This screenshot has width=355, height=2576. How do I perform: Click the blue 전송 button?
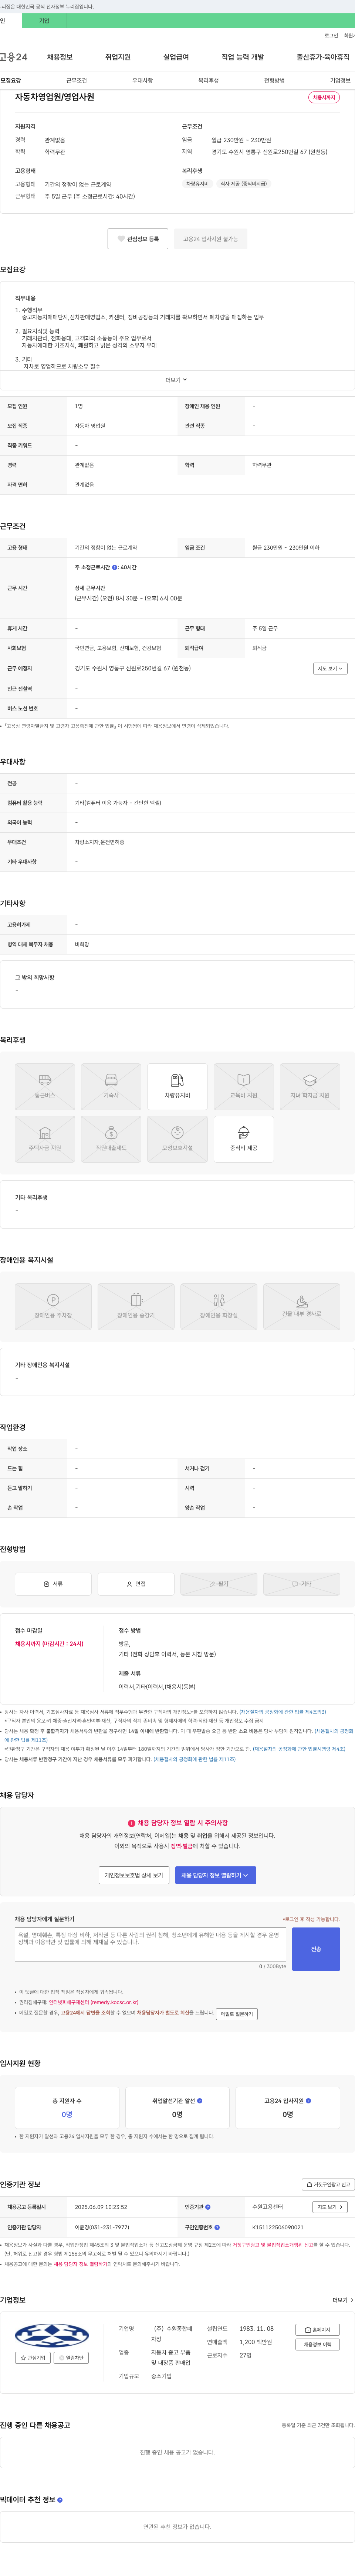tap(316, 1949)
